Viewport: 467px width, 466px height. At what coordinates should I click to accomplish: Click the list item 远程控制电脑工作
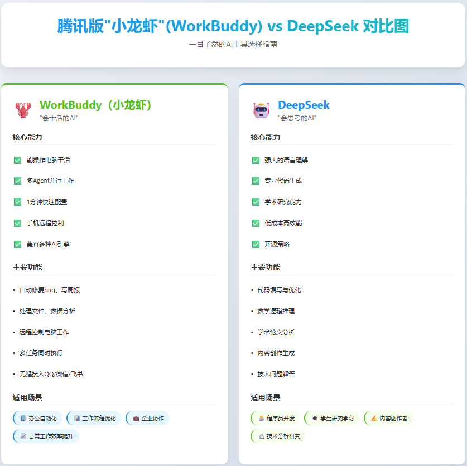point(44,332)
